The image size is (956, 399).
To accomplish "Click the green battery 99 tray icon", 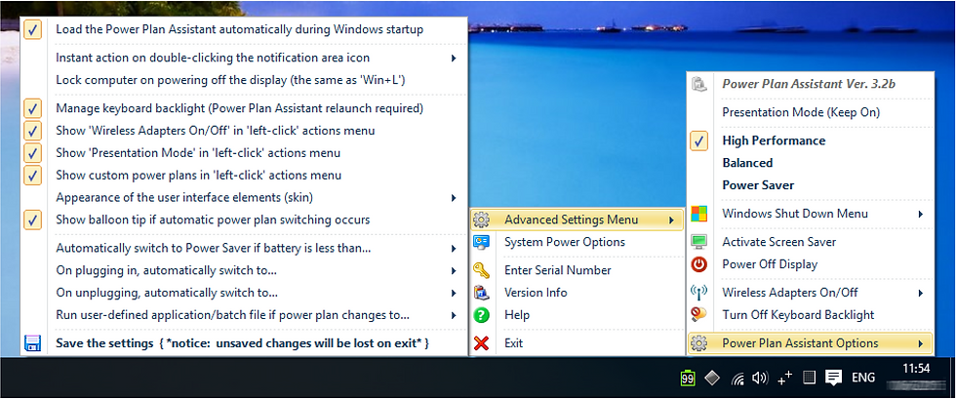I will pyautogui.click(x=688, y=378).
